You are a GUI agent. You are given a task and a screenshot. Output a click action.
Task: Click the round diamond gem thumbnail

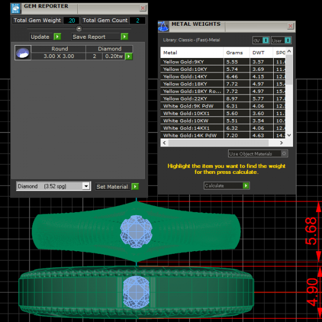(x=23, y=53)
